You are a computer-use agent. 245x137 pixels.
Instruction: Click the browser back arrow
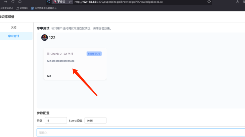[6, 2]
